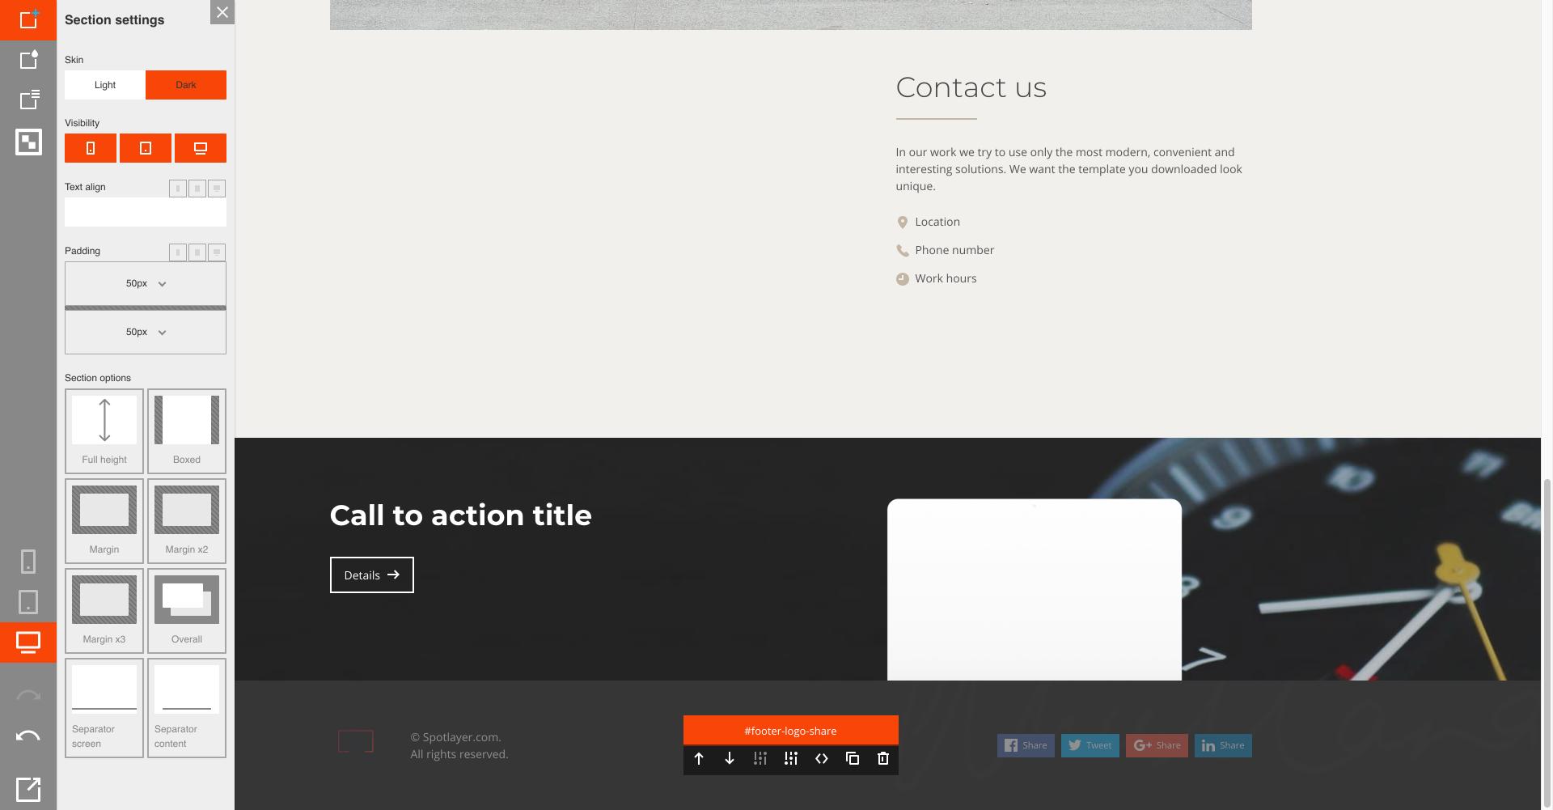Screen dimensions: 1553x810
Task: Click the dimmed settings sliders icon in footer toolbar
Action: (760, 758)
